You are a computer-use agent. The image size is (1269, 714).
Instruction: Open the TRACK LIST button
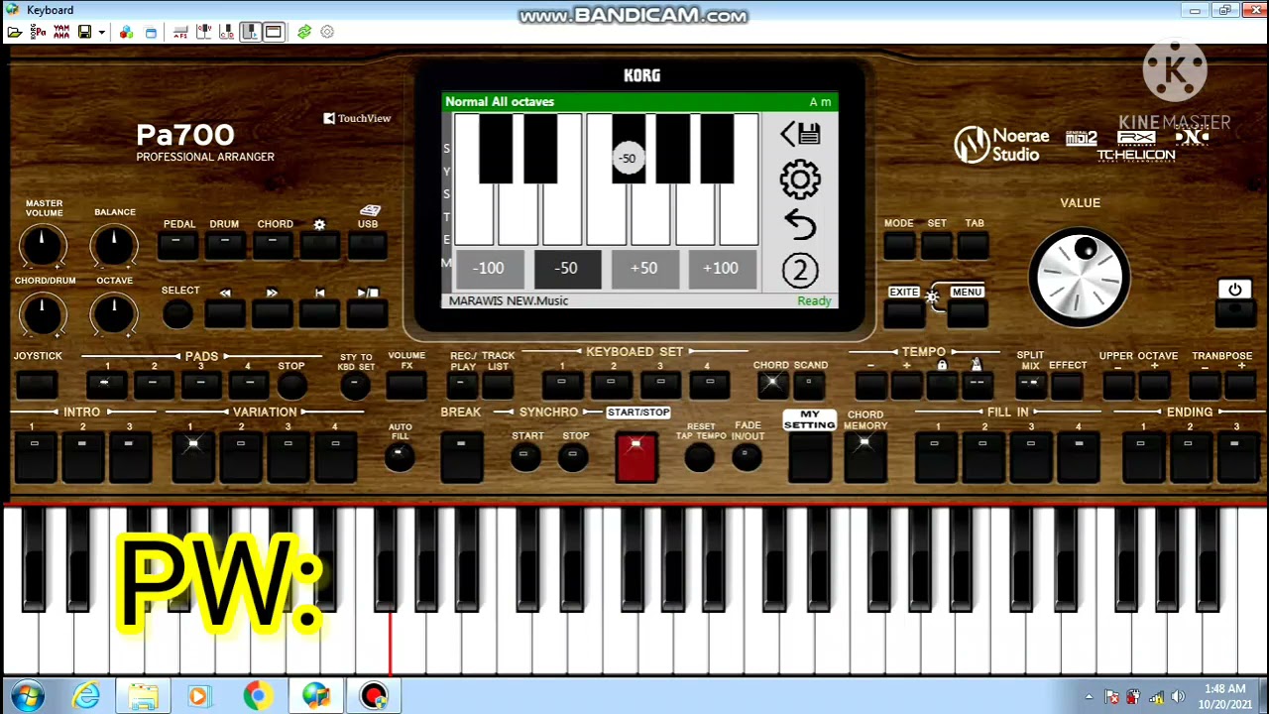tap(500, 385)
